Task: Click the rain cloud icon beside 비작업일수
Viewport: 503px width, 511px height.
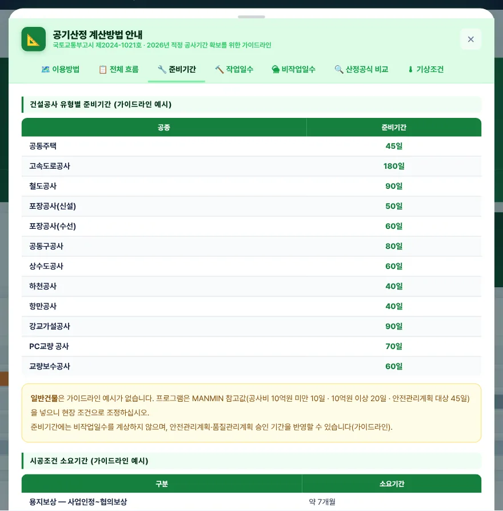Action: click(276, 69)
